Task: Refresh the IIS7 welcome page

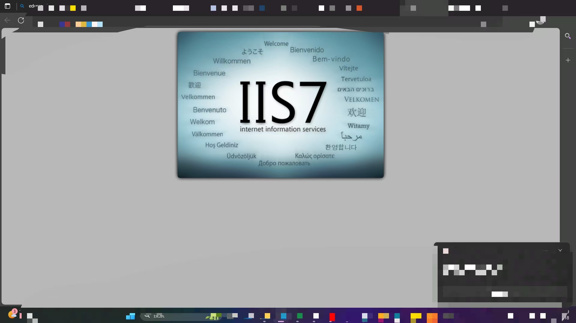Action: coord(21,20)
